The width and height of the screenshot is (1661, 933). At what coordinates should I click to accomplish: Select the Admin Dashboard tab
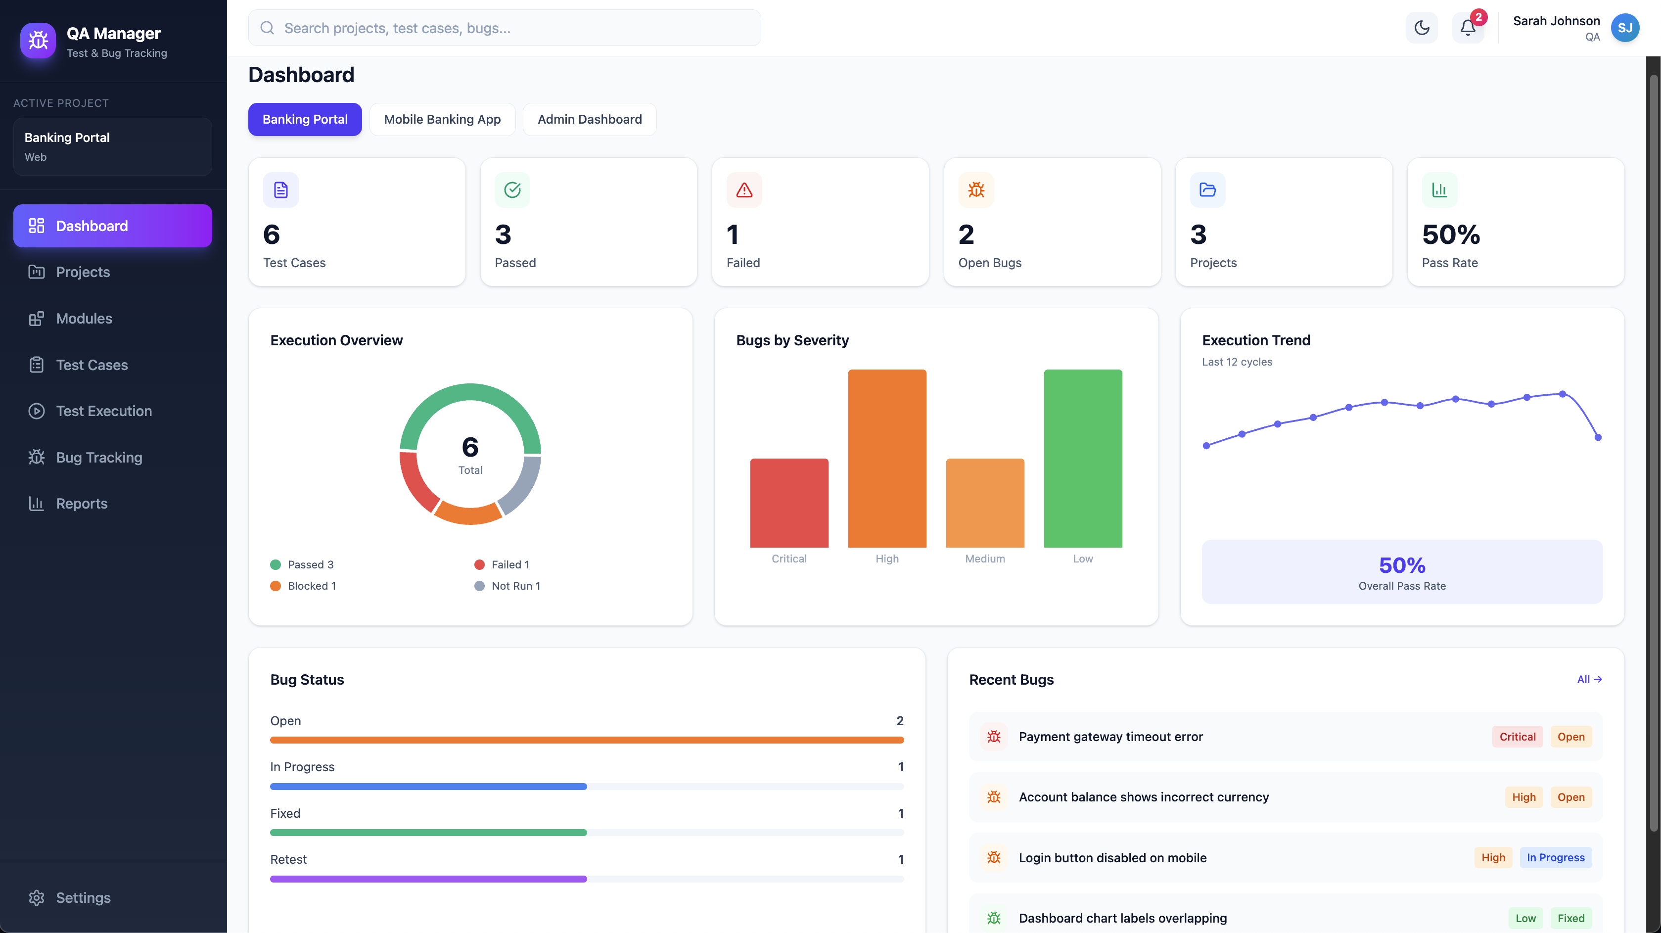pos(589,119)
